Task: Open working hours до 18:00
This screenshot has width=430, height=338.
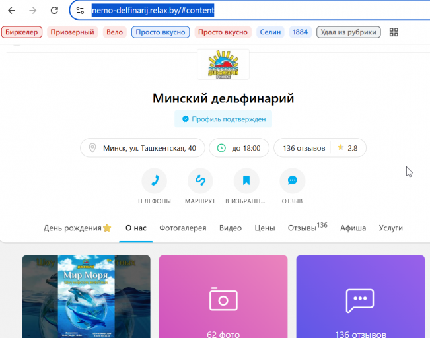Action: click(239, 148)
